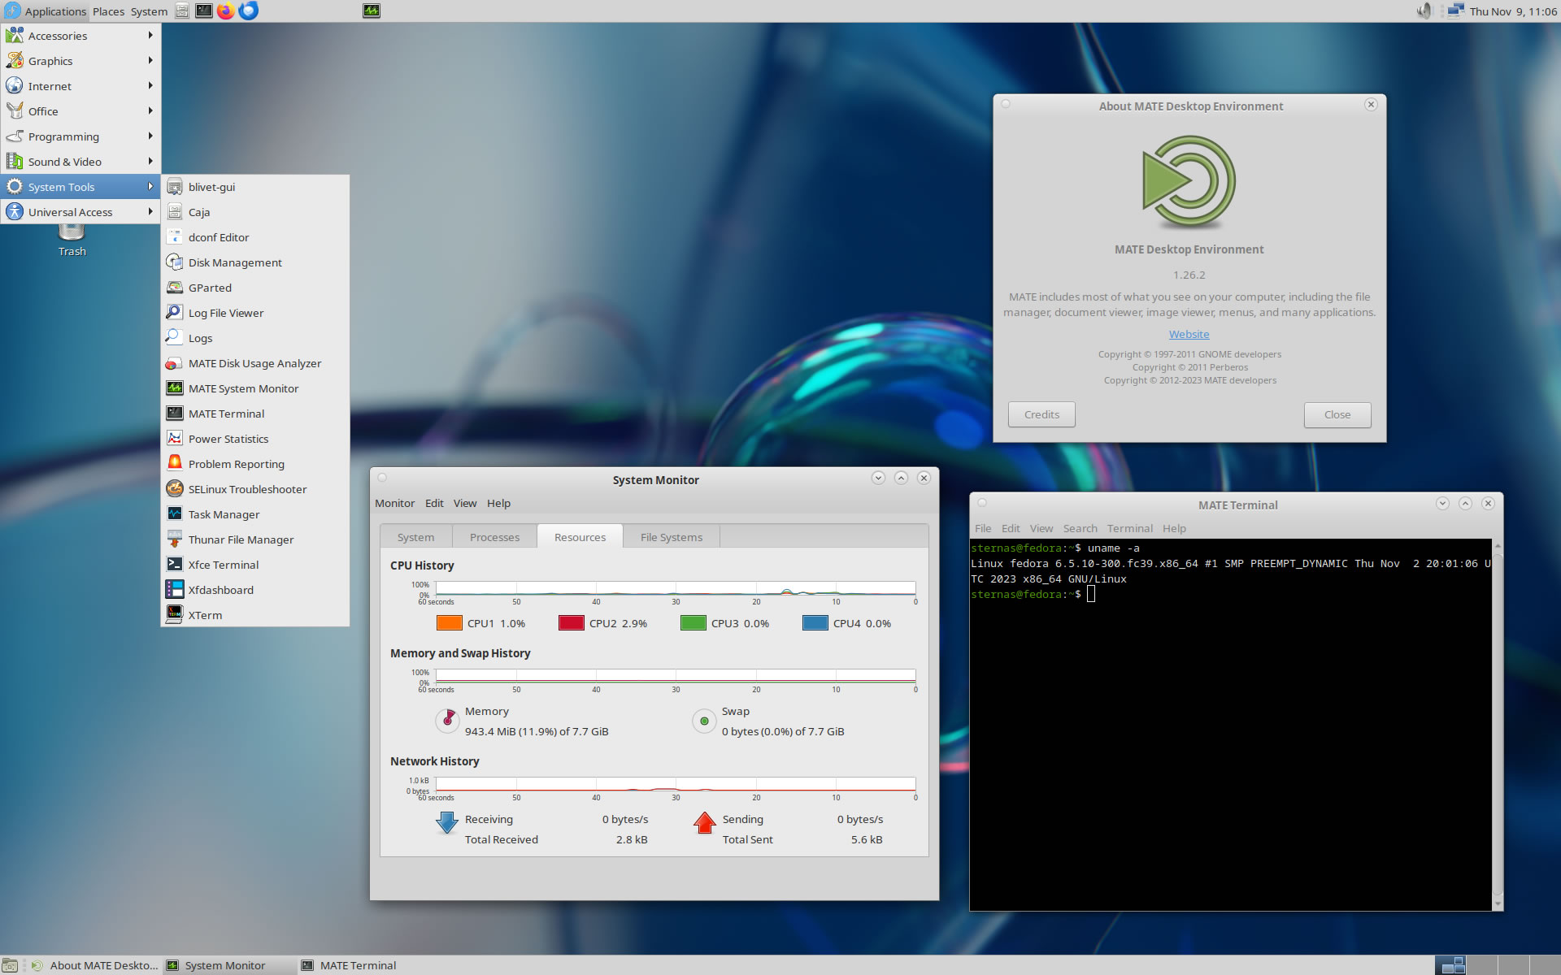Click Thunderbird launcher in top panel

click(249, 11)
